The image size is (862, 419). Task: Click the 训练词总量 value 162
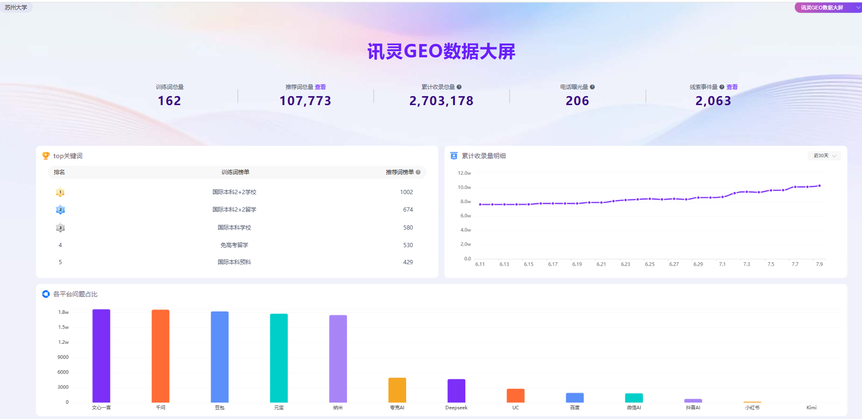pyautogui.click(x=169, y=101)
